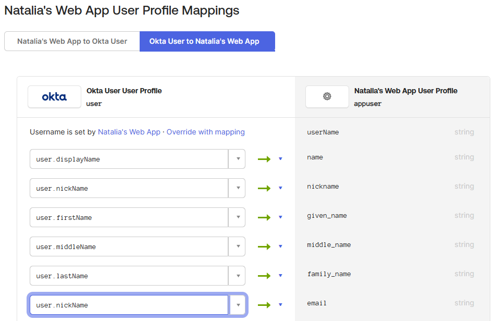The width and height of the screenshot is (495, 321).
Task: Click the 'appuser' variable name text
Action: (367, 104)
